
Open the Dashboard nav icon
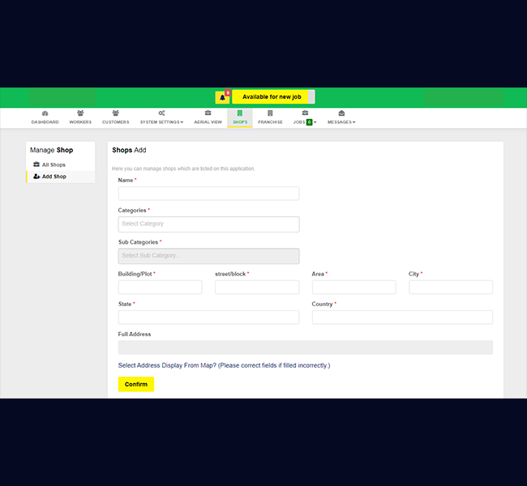tap(45, 113)
